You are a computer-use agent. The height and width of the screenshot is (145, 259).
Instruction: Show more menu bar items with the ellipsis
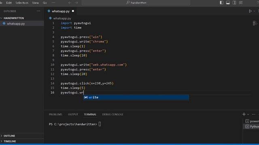53,3
